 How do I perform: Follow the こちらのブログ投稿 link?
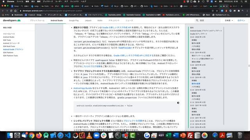tap(91, 66)
